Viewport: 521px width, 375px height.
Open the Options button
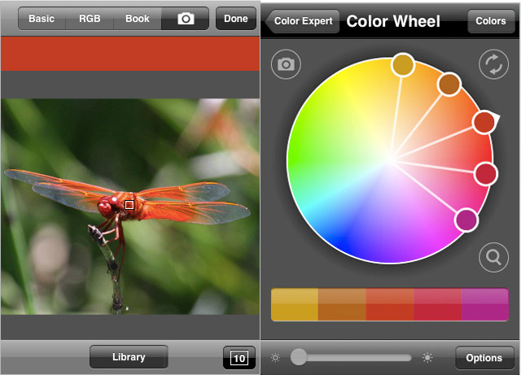[x=484, y=358]
